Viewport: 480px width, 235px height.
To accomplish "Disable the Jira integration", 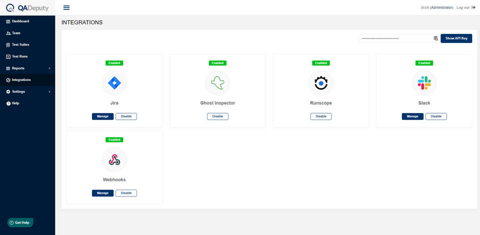I will [126, 116].
